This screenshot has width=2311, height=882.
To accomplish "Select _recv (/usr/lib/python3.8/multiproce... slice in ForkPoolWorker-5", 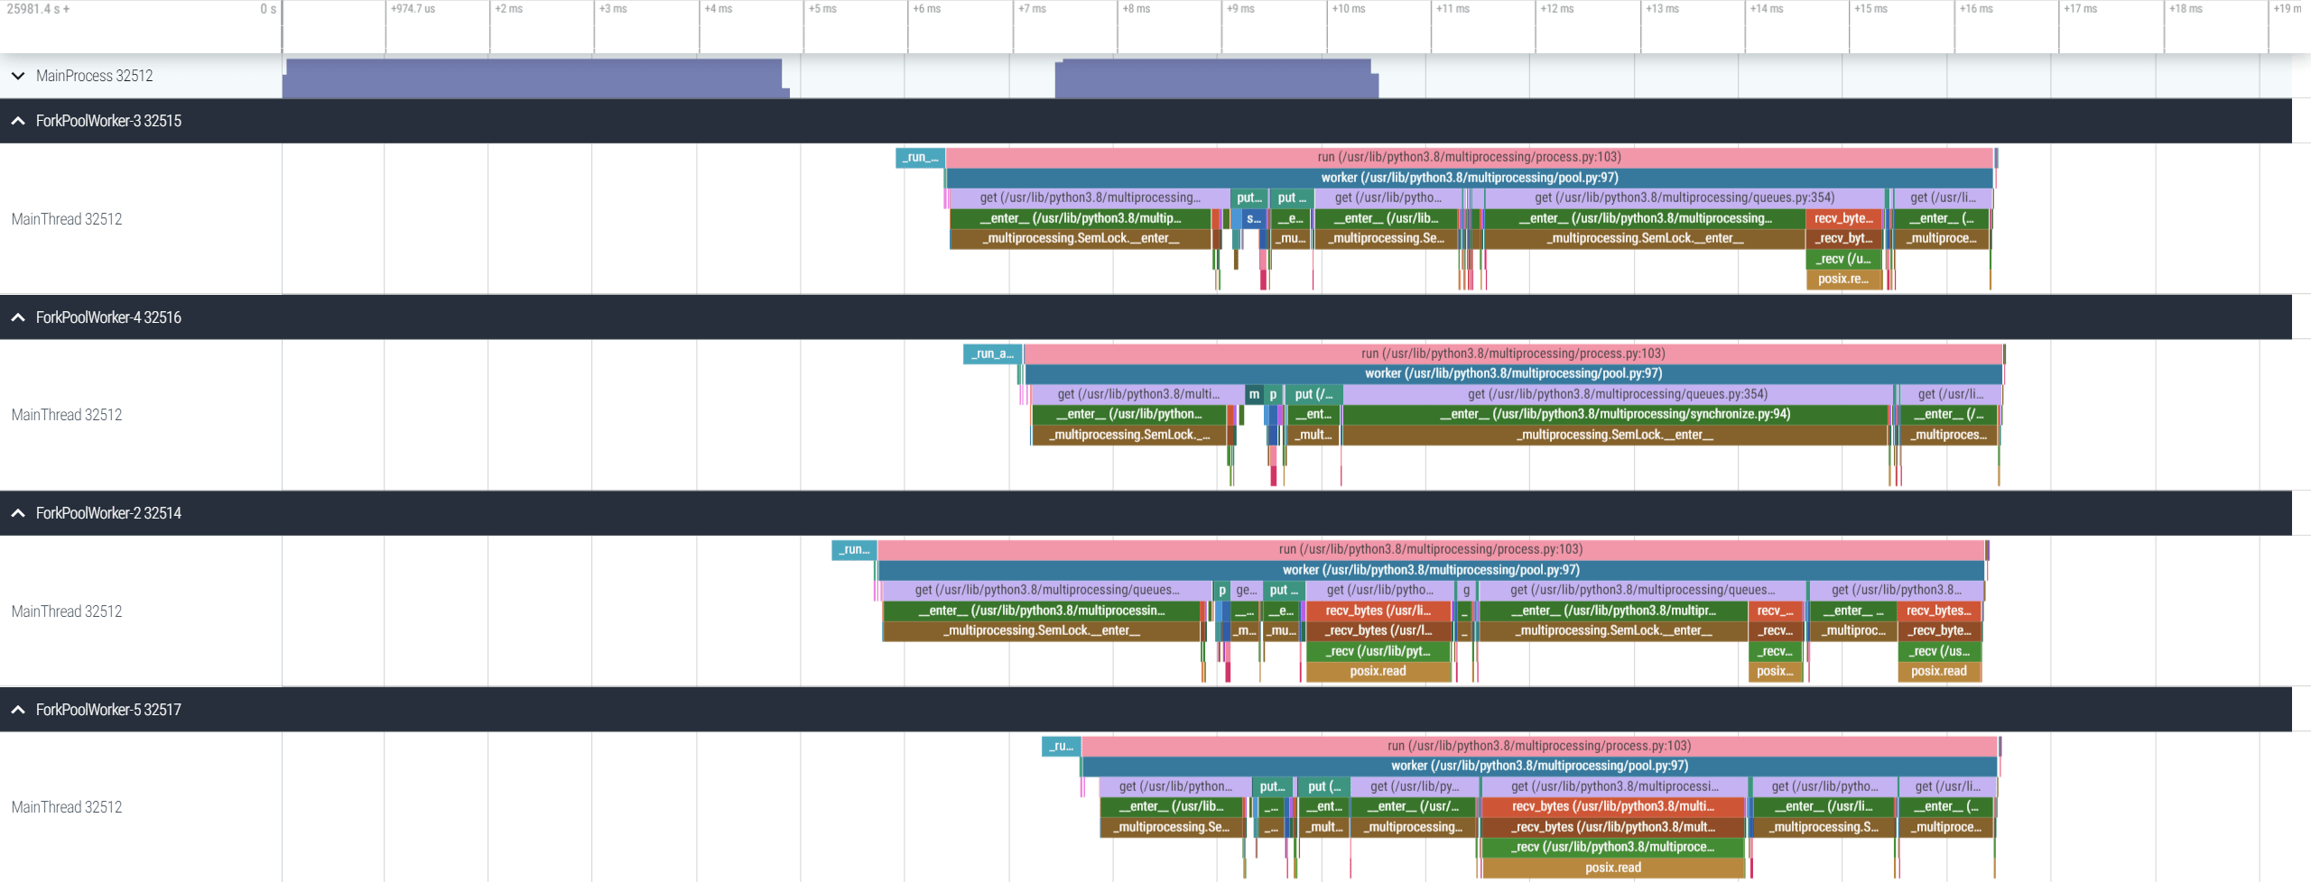I will [1613, 847].
